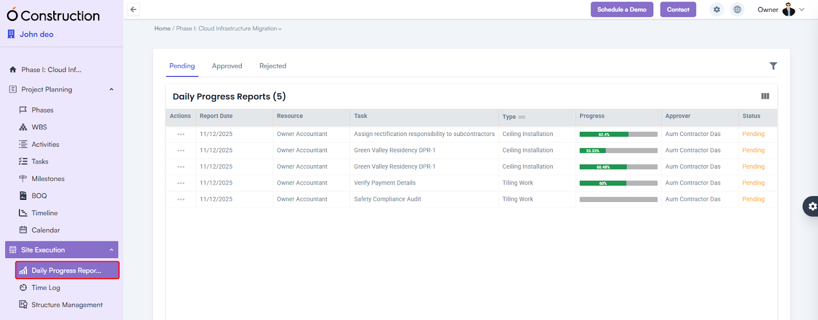Click the empty progress bar for Safety Compliance
818x320 pixels.
[x=618, y=200]
